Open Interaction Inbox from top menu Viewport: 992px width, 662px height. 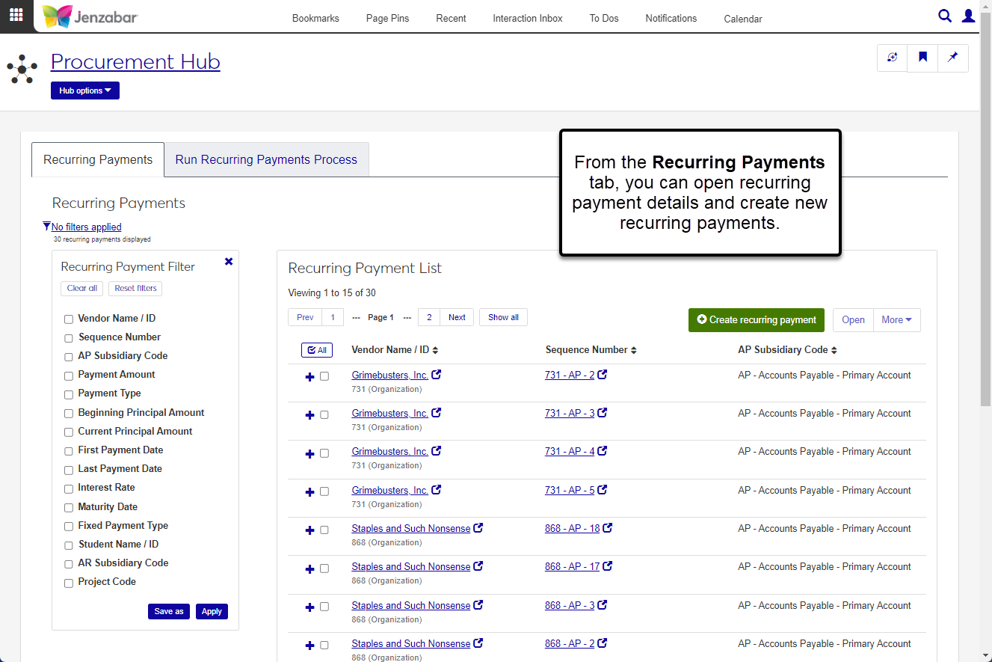[x=527, y=19]
